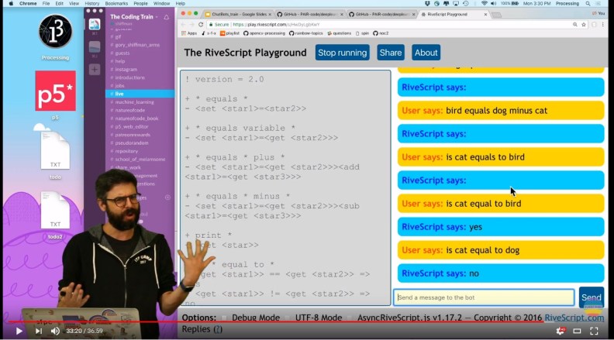Reload the page in Chrome
Screen dimensions: 614x340
(x=201, y=24)
